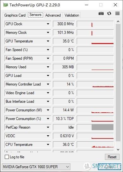Expand the GPU Temperature dropdown arrow
Screen dimensions: 123x172
point(48,41)
